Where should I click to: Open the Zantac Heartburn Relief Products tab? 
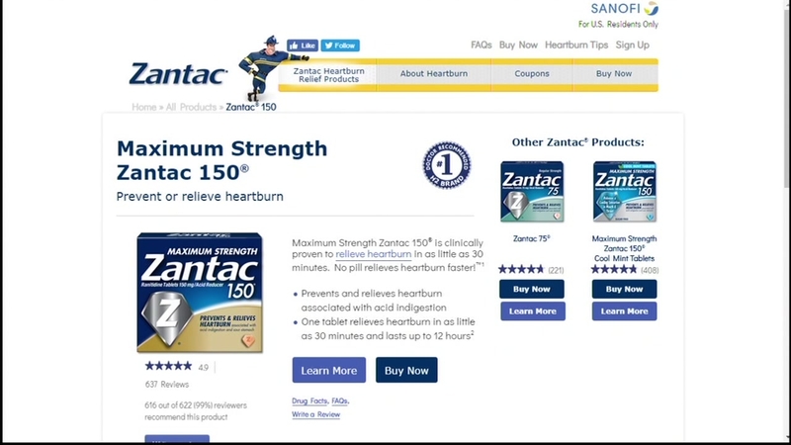[x=328, y=75]
